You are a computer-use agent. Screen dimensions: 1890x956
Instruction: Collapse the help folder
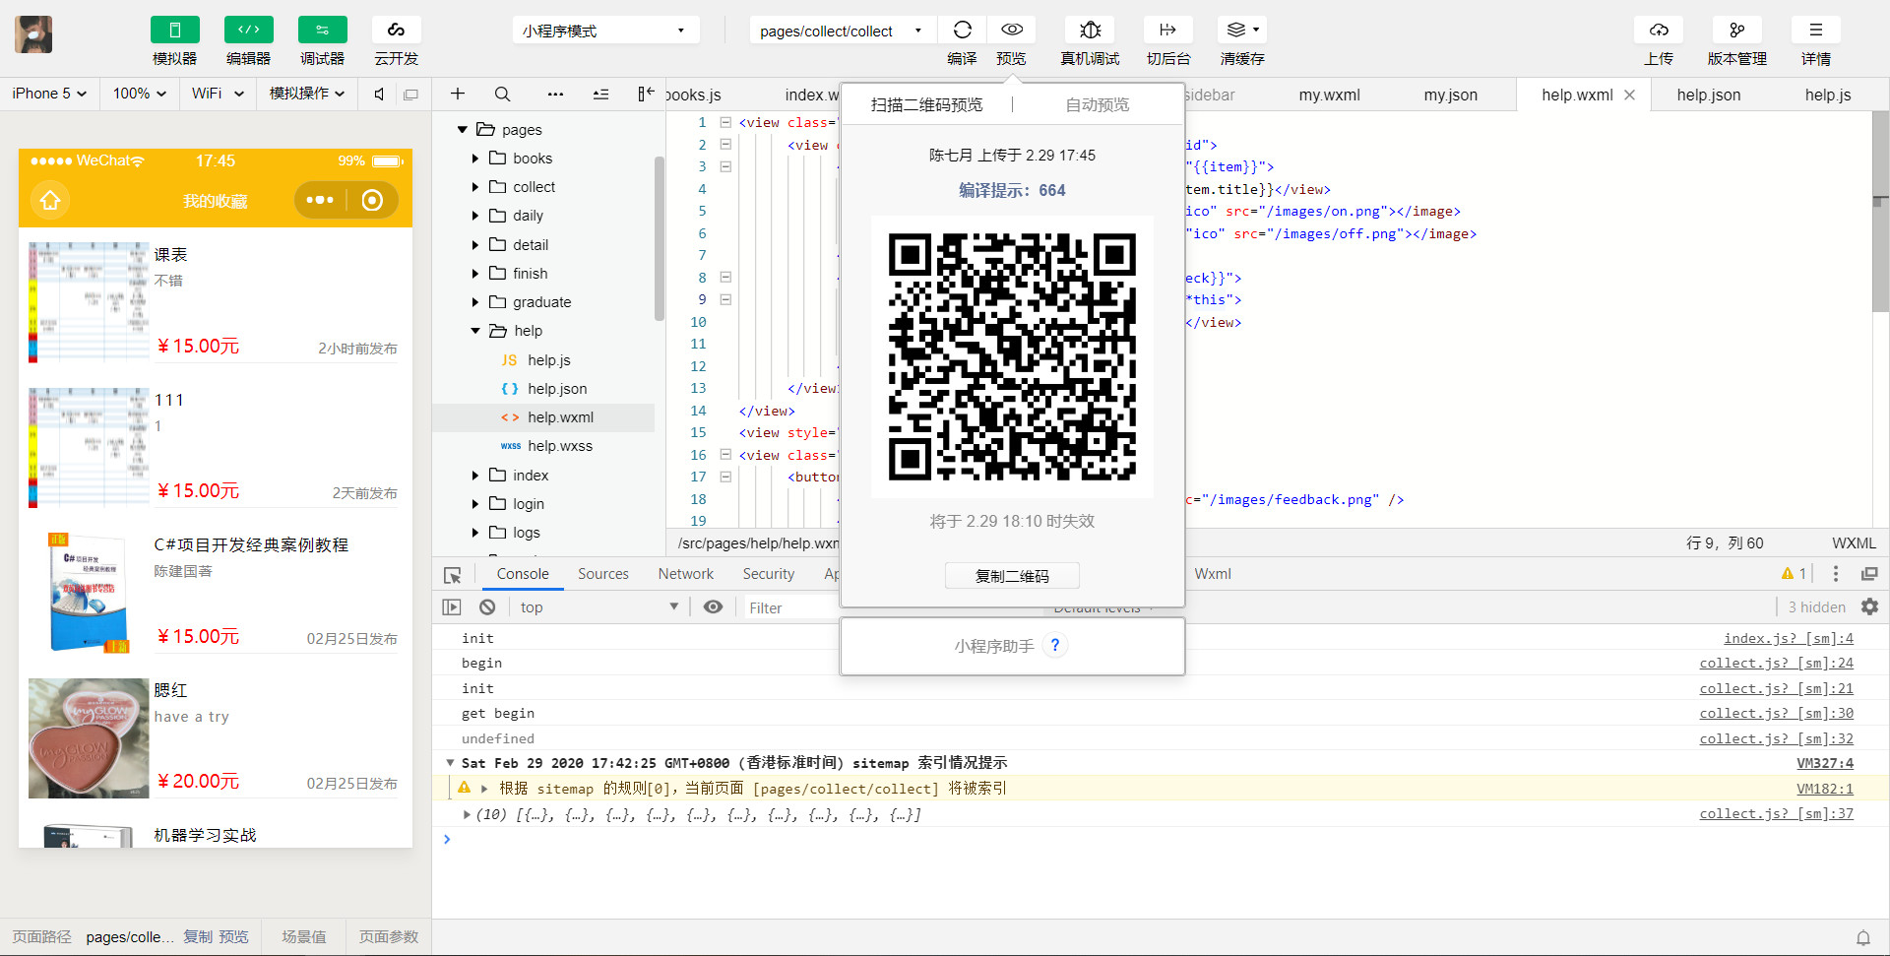pyautogui.click(x=475, y=331)
